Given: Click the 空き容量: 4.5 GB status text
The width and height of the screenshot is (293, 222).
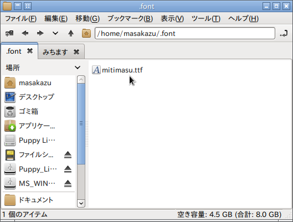Looking at the screenshot, I should point(205,215).
